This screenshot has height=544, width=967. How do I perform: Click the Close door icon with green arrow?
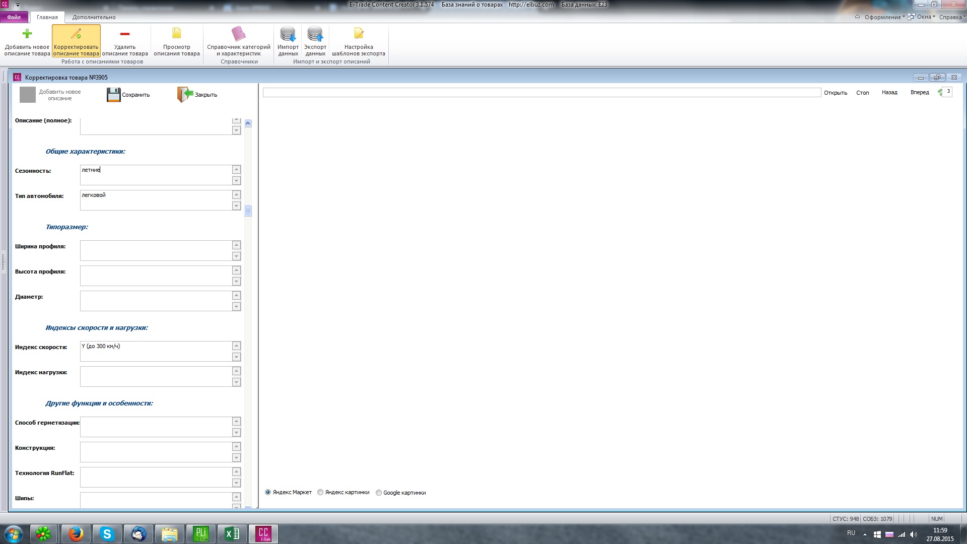pyautogui.click(x=185, y=95)
